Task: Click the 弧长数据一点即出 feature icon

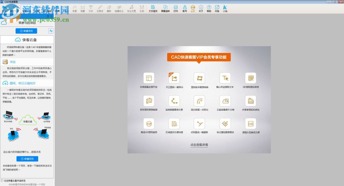Action: pyautogui.click(x=200, y=101)
